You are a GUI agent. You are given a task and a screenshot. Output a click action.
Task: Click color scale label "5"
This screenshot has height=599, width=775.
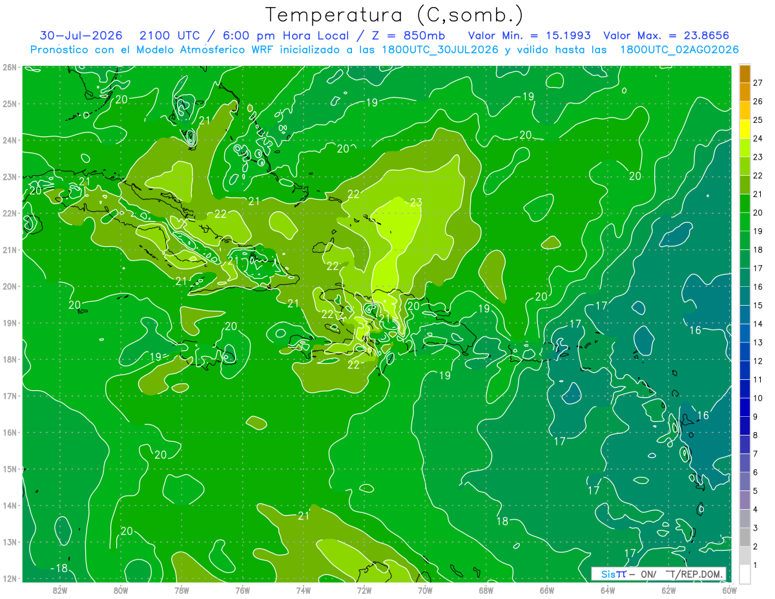pos(756,490)
